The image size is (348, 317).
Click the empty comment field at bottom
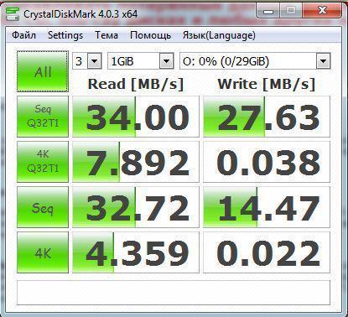pyautogui.click(x=174, y=293)
